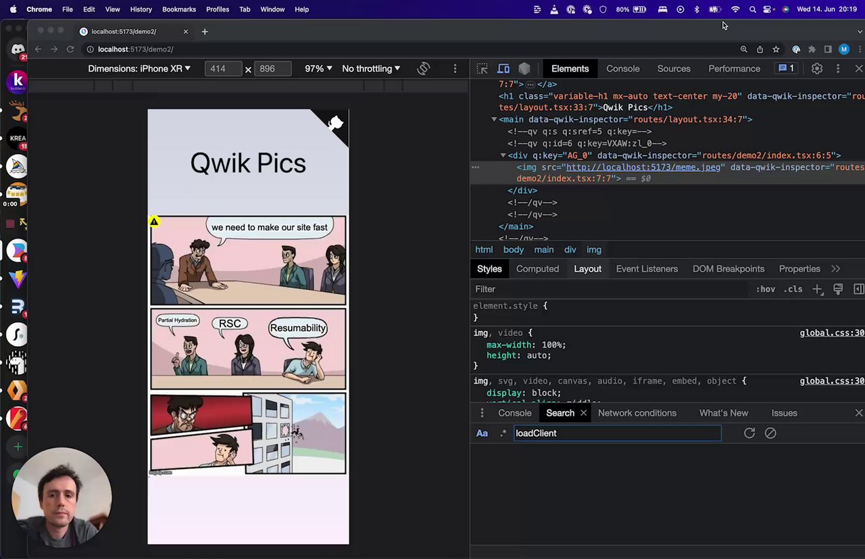865x559 pixels.
Task: Switch to the Computed styles tab
Action: [537, 269]
